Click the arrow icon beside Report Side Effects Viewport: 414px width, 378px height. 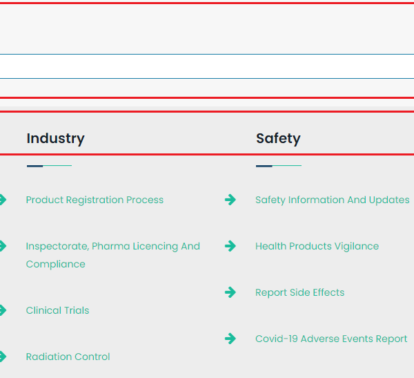(x=230, y=292)
